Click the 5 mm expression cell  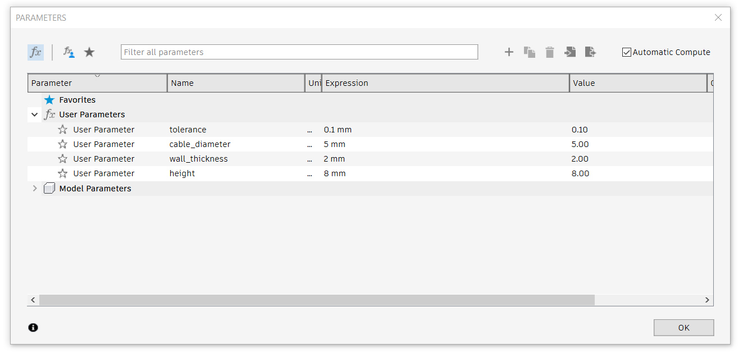coord(445,144)
